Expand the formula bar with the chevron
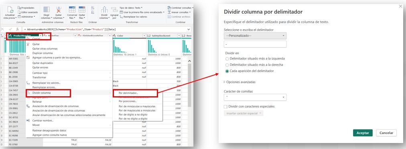 tap(189, 30)
